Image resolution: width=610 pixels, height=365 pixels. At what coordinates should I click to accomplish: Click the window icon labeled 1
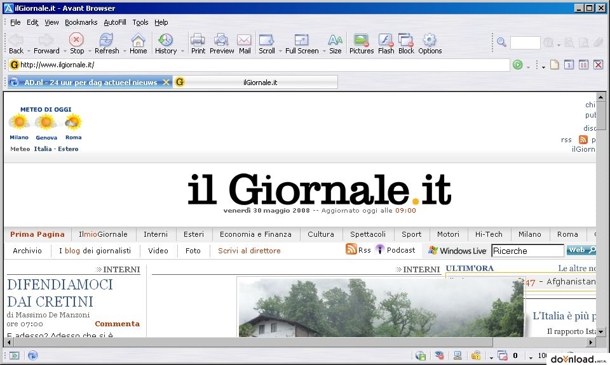pyautogui.click(x=569, y=65)
